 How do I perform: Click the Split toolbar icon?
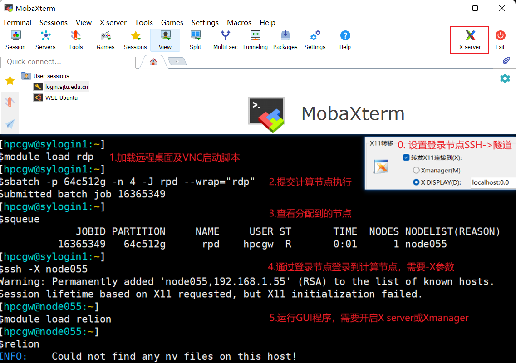click(x=195, y=40)
